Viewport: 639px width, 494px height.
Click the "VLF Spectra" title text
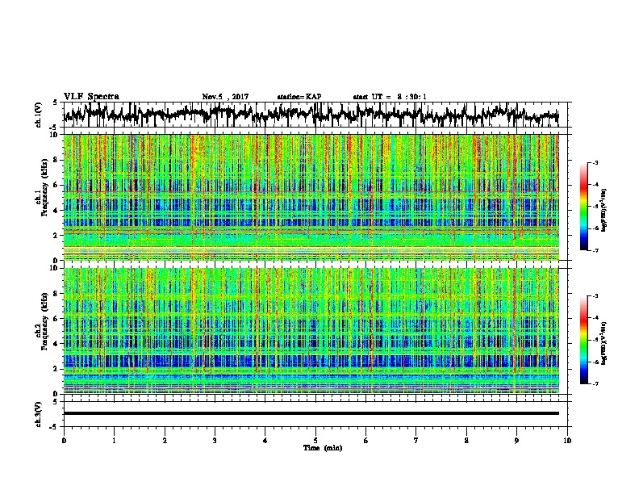[x=91, y=97]
